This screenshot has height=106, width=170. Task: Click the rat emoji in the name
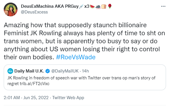tap(98, 7)
